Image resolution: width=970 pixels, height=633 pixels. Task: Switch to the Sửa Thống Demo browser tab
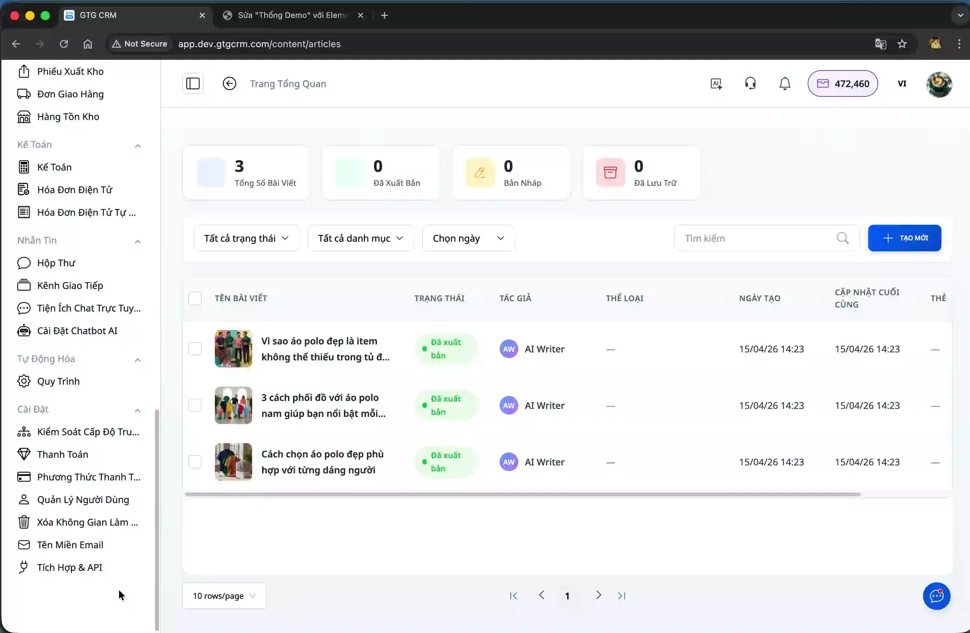(290, 15)
